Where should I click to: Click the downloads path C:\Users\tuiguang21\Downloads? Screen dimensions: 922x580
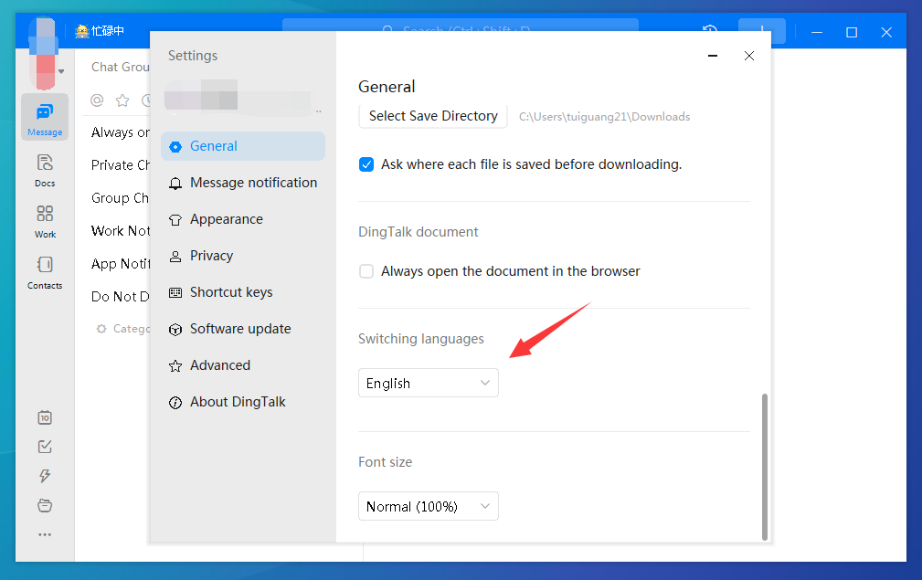[x=605, y=117]
